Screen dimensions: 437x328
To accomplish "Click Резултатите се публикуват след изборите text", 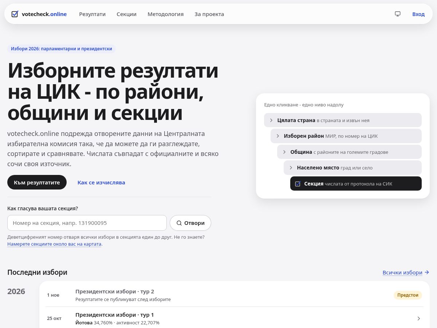I will [123, 300].
